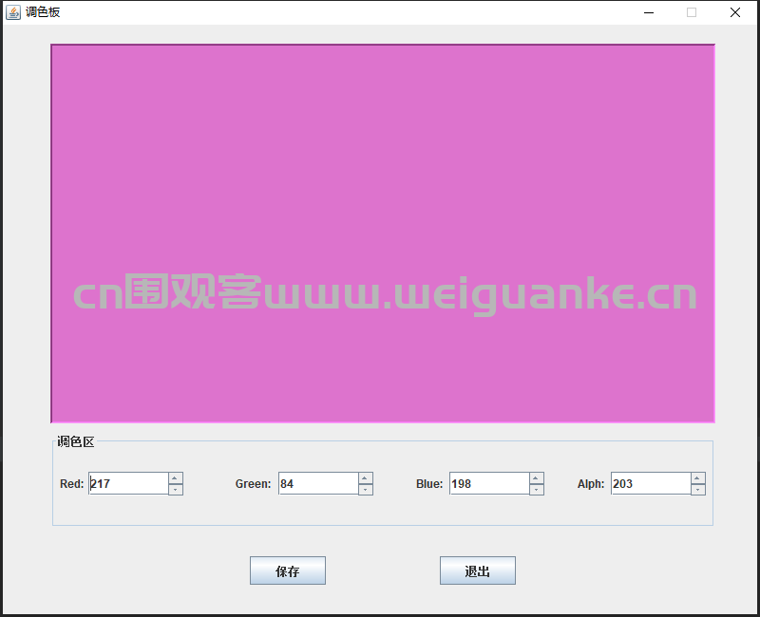
Task: Focus the Blue input field showing 198
Action: [489, 483]
